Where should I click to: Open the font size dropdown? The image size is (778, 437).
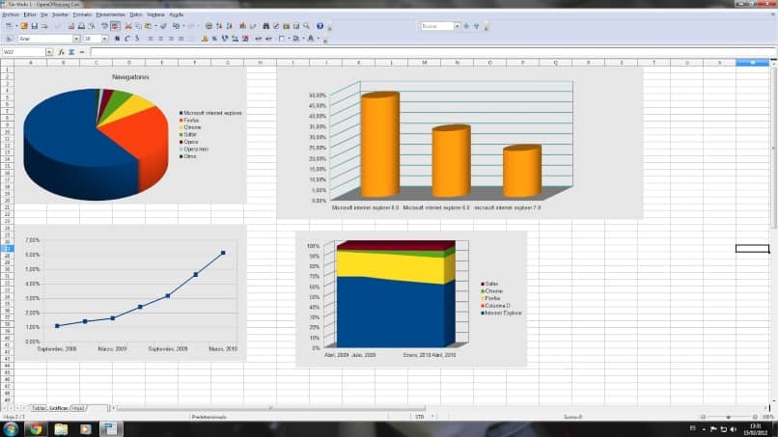pos(104,39)
